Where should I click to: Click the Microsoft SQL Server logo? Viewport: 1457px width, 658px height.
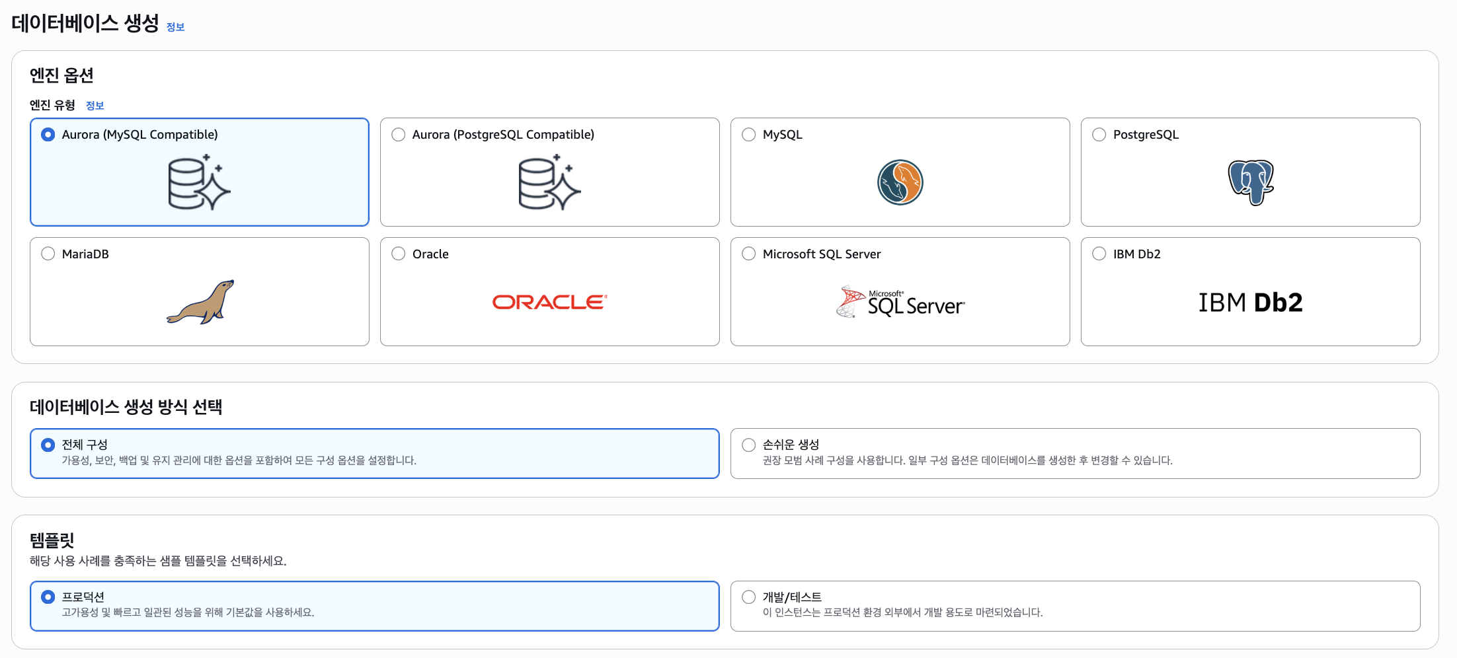[900, 302]
